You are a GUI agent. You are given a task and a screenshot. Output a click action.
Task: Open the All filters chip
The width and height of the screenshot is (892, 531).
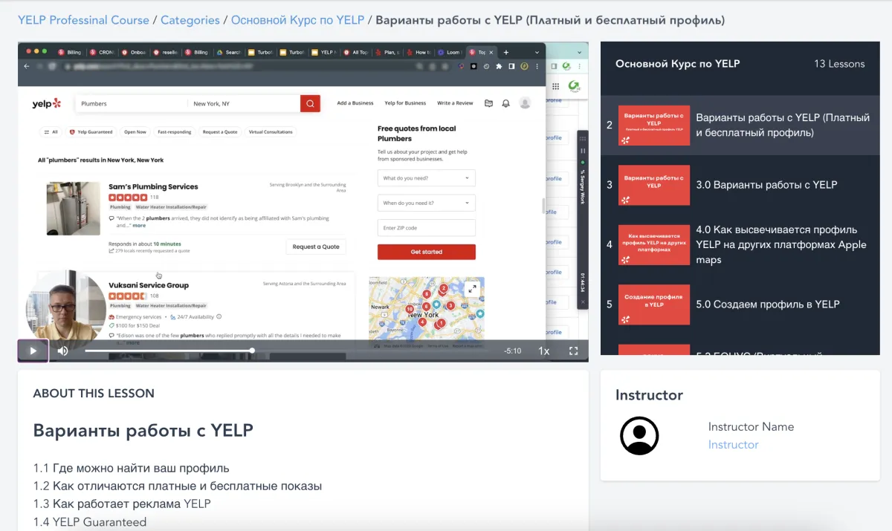tap(50, 131)
